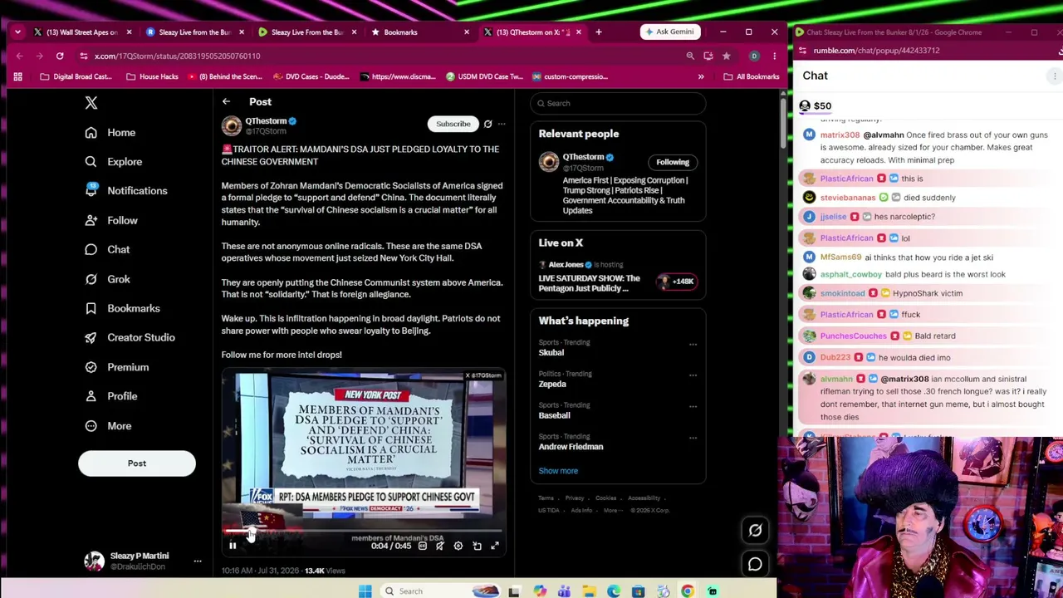The width and height of the screenshot is (1063, 598).
Task: Open All Bookmarks folder
Action: click(x=752, y=76)
